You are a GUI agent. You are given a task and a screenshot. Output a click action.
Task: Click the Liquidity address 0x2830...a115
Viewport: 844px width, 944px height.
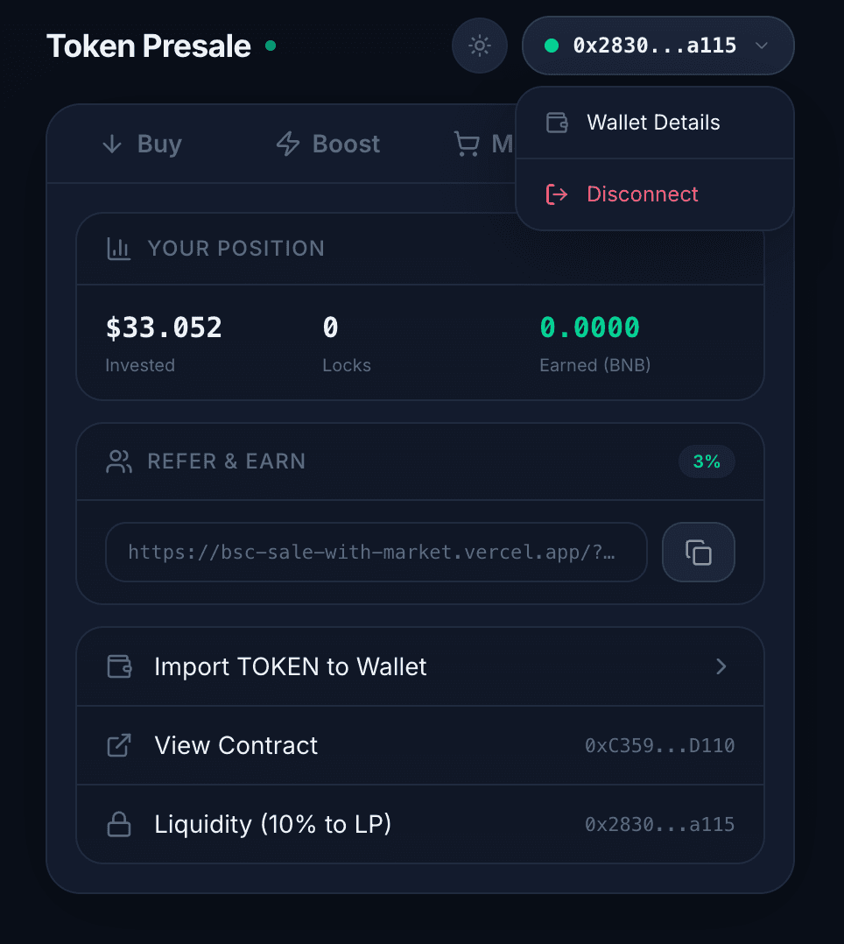pos(659,824)
